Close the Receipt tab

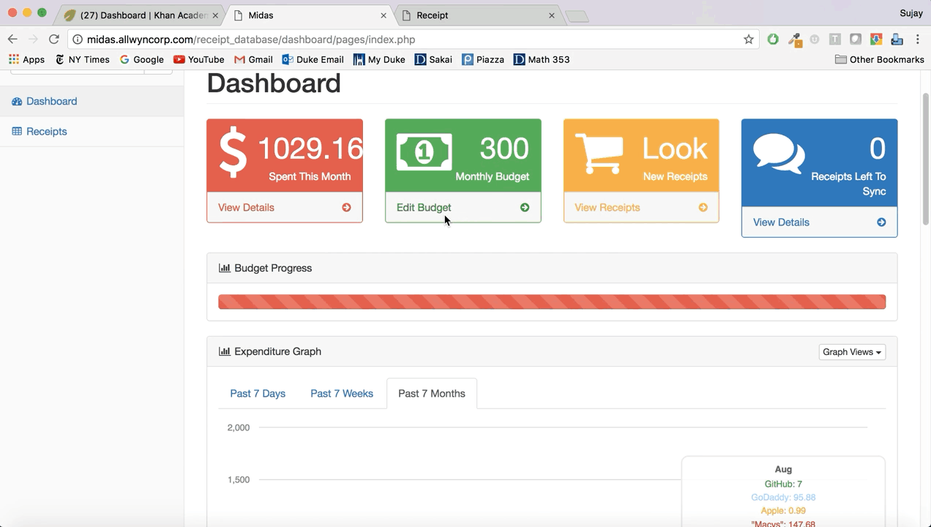point(552,15)
